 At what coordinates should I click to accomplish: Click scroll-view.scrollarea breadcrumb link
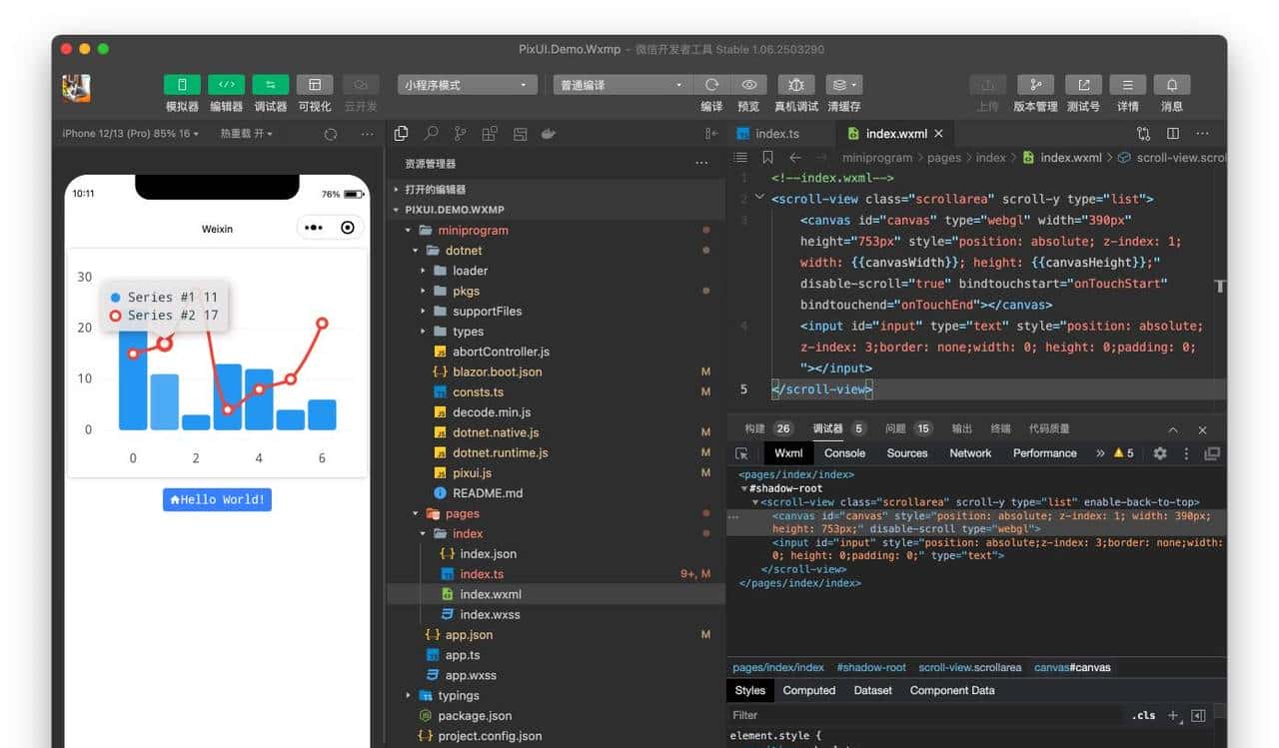969,667
